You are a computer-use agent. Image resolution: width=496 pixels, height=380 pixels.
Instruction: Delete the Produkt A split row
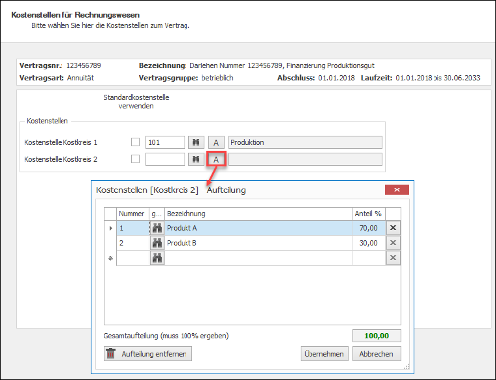point(393,228)
